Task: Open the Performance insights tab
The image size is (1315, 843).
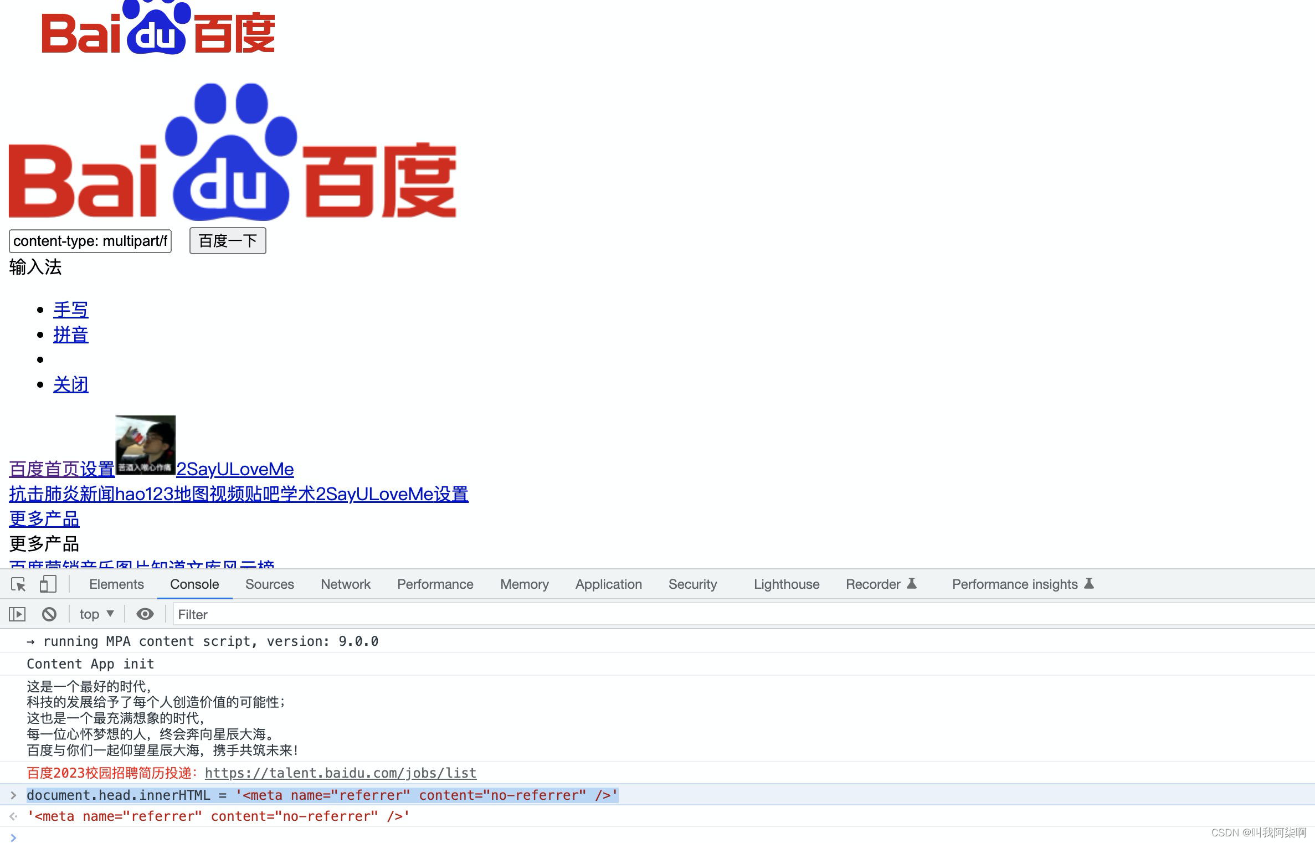Action: pyautogui.click(x=1023, y=584)
